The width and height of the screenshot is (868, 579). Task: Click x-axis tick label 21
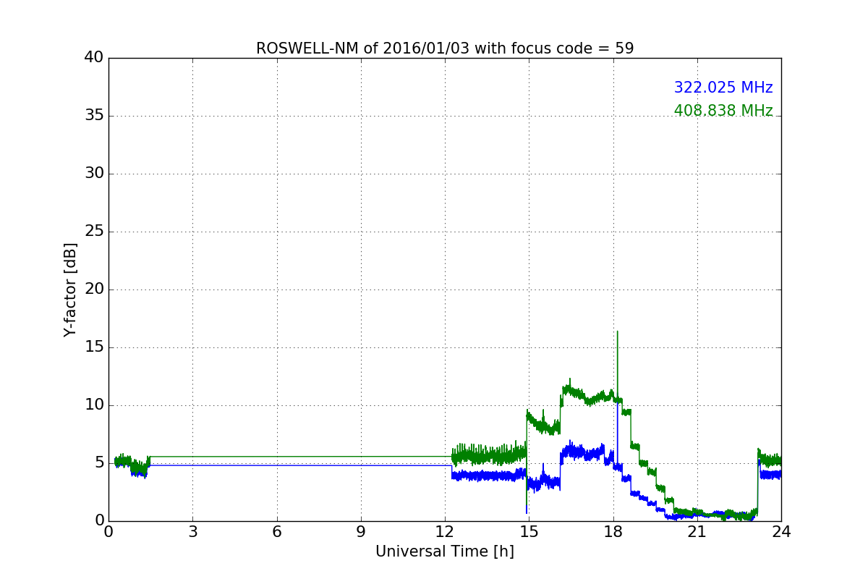tap(697, 532)
